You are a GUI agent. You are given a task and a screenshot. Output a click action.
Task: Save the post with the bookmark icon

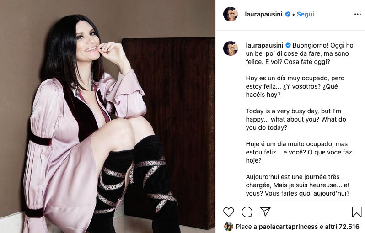356,212
